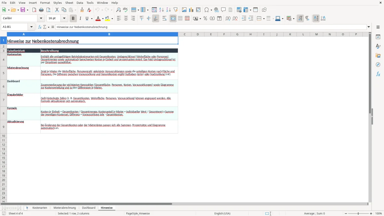
Task: Sort descending icon
Action: click(x=169, y=10)
